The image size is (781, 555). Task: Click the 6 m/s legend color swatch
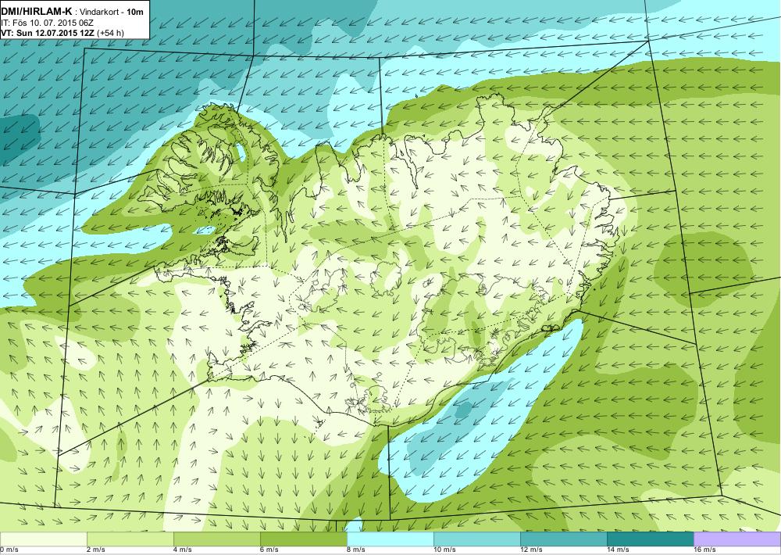pos(303,539)
